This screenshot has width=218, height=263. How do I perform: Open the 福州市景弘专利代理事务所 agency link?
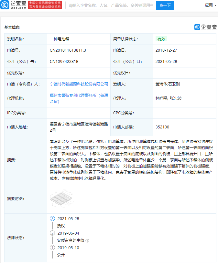click(79, 98)
